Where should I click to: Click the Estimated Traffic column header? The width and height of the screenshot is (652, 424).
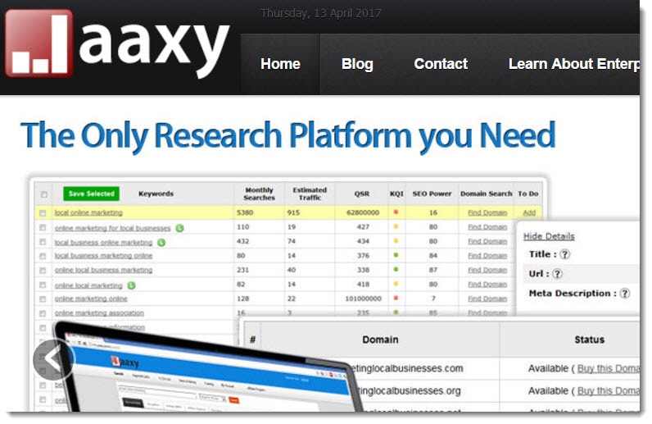coord(310,194)
